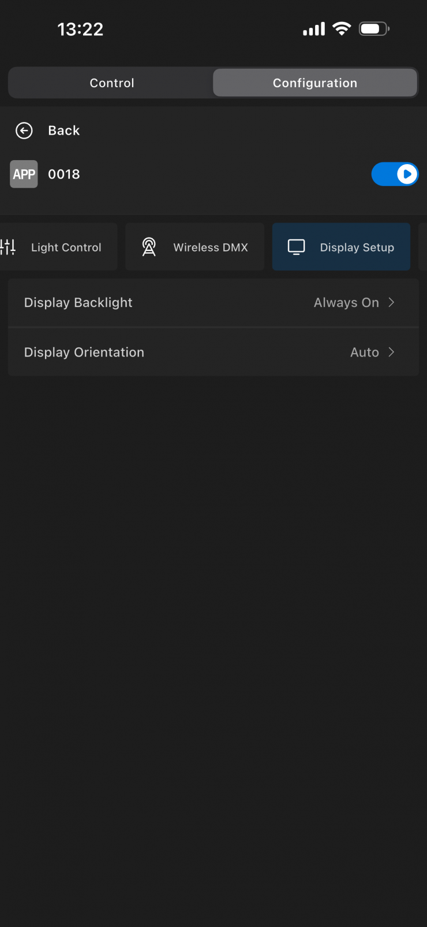
Task: Open the Display Backlight label row
Action: click(x=213, y=303)
